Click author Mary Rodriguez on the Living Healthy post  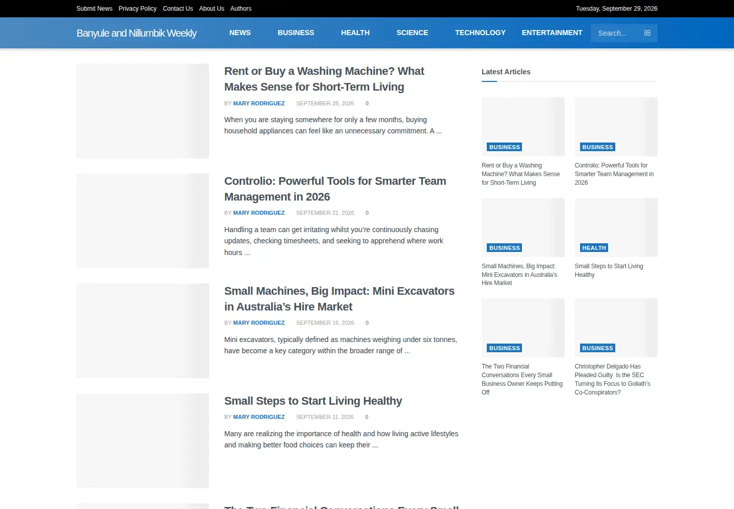(x=259, y=417)
